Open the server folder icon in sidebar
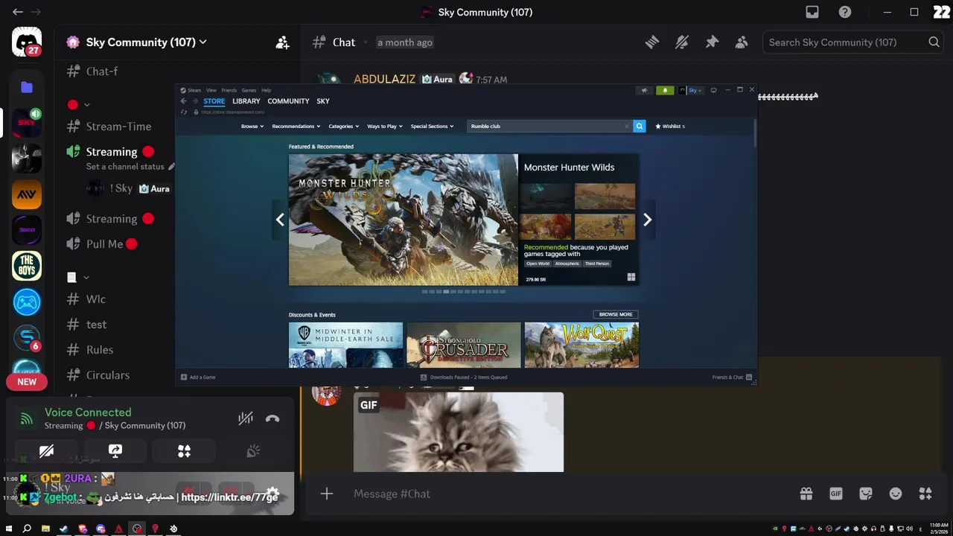This screenshot has width=953, height=536. [x=27, y=87]
